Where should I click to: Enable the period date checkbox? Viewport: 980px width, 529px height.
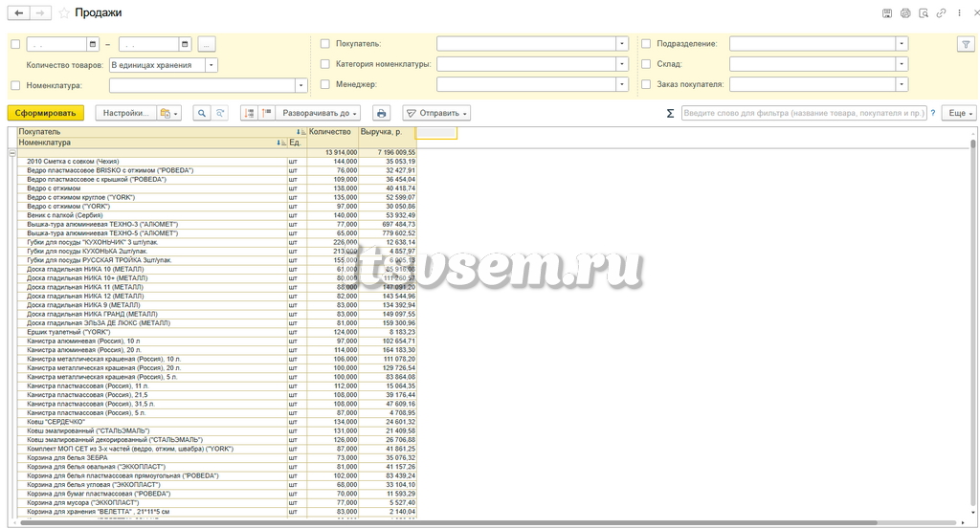(x=15, y=44)
